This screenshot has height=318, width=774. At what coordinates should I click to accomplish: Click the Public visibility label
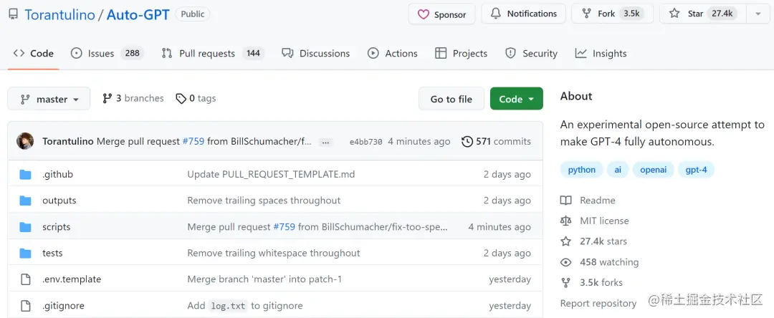[x=193, y=14]
